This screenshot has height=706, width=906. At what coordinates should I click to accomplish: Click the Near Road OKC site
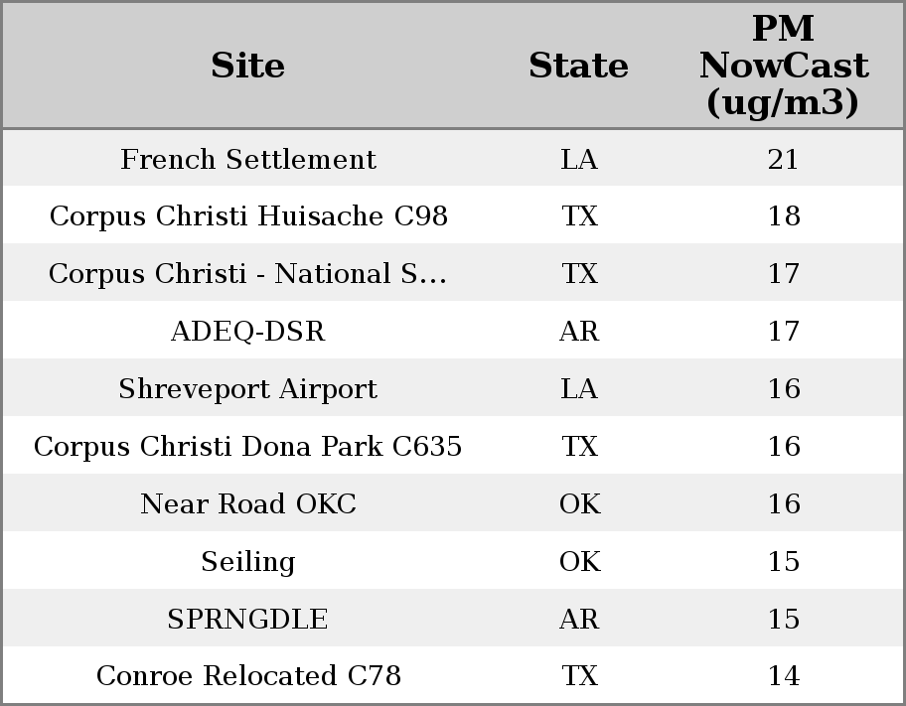coord(248,504)
